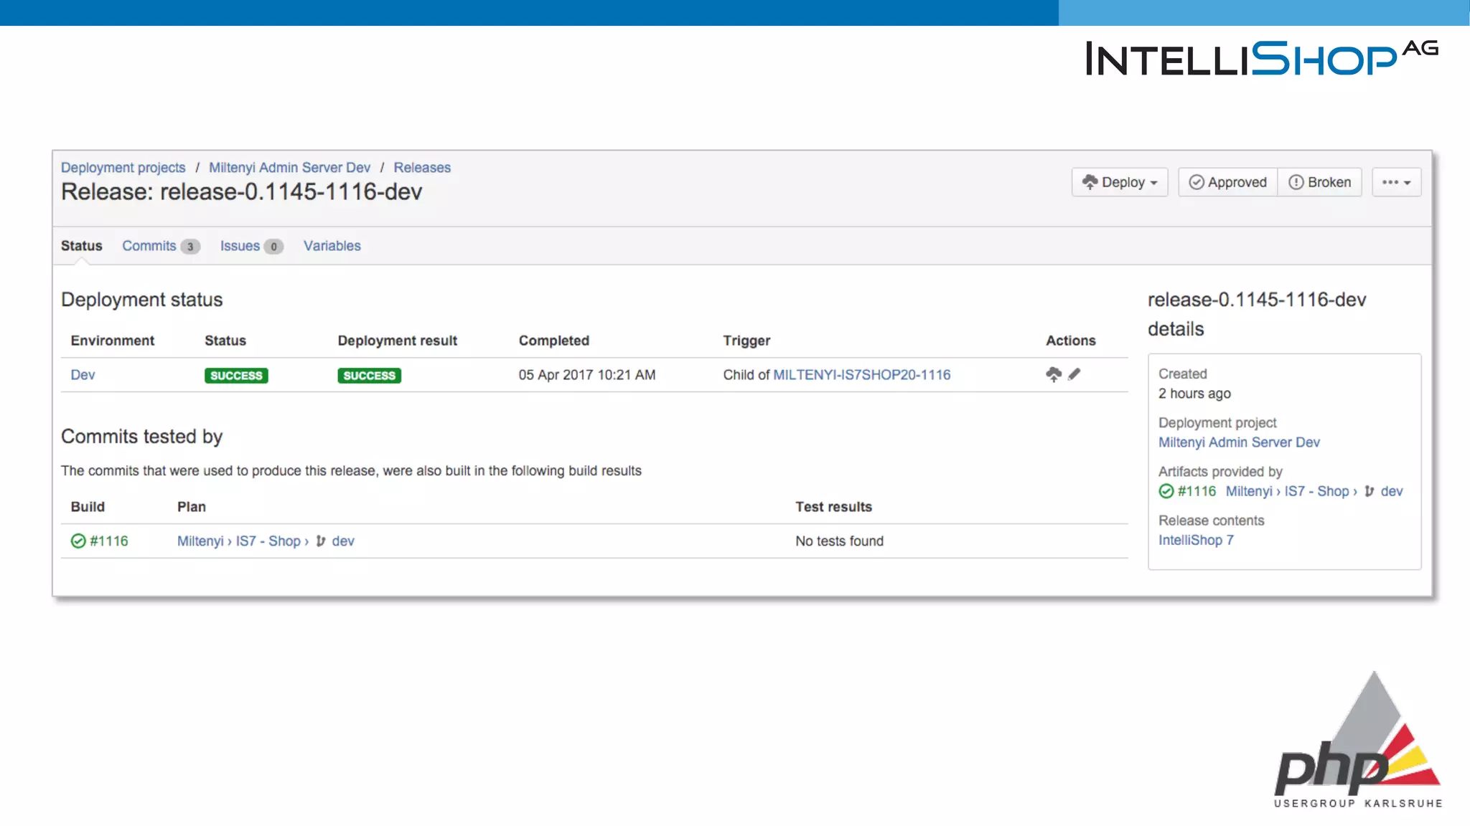Open the Dev environment link

tap(83, 375)
